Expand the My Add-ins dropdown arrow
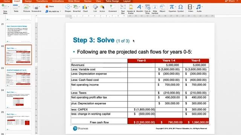This screenshot has width=241, height=135. pos(60,11)
